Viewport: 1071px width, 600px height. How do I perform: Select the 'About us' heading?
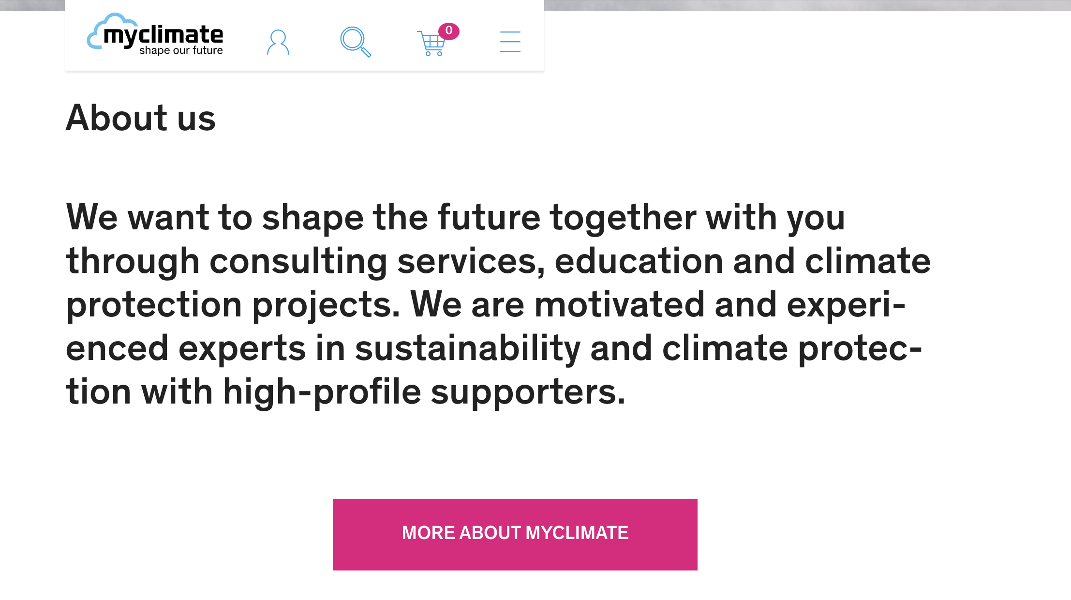coord(141,118)
